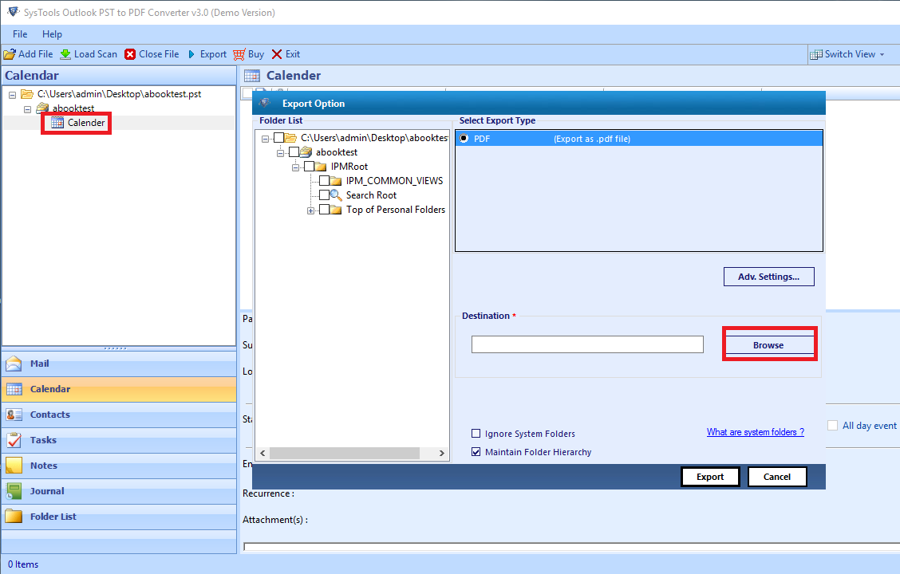Click the Switch View grid icon

[x=815, y=54]
